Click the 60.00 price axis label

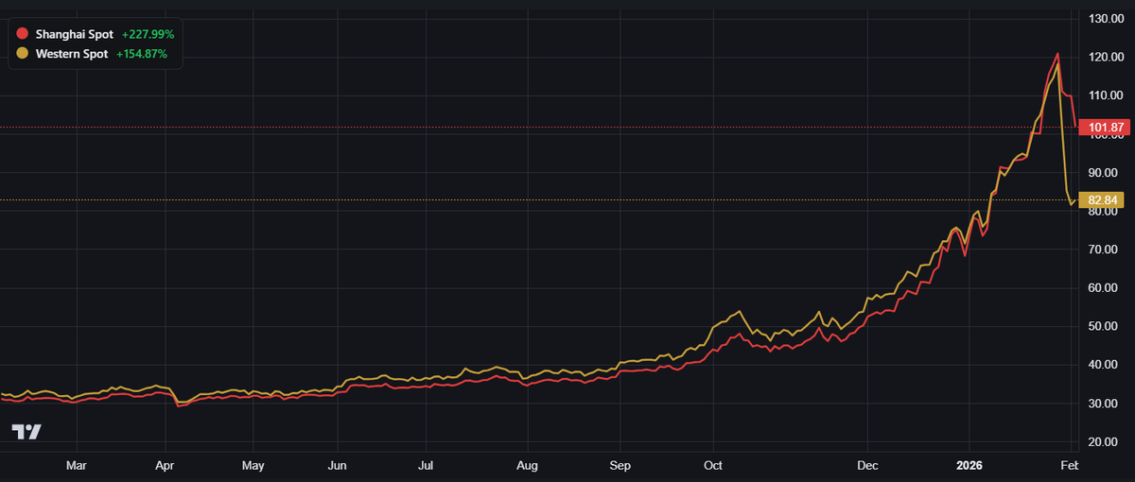coord(1105,287)
